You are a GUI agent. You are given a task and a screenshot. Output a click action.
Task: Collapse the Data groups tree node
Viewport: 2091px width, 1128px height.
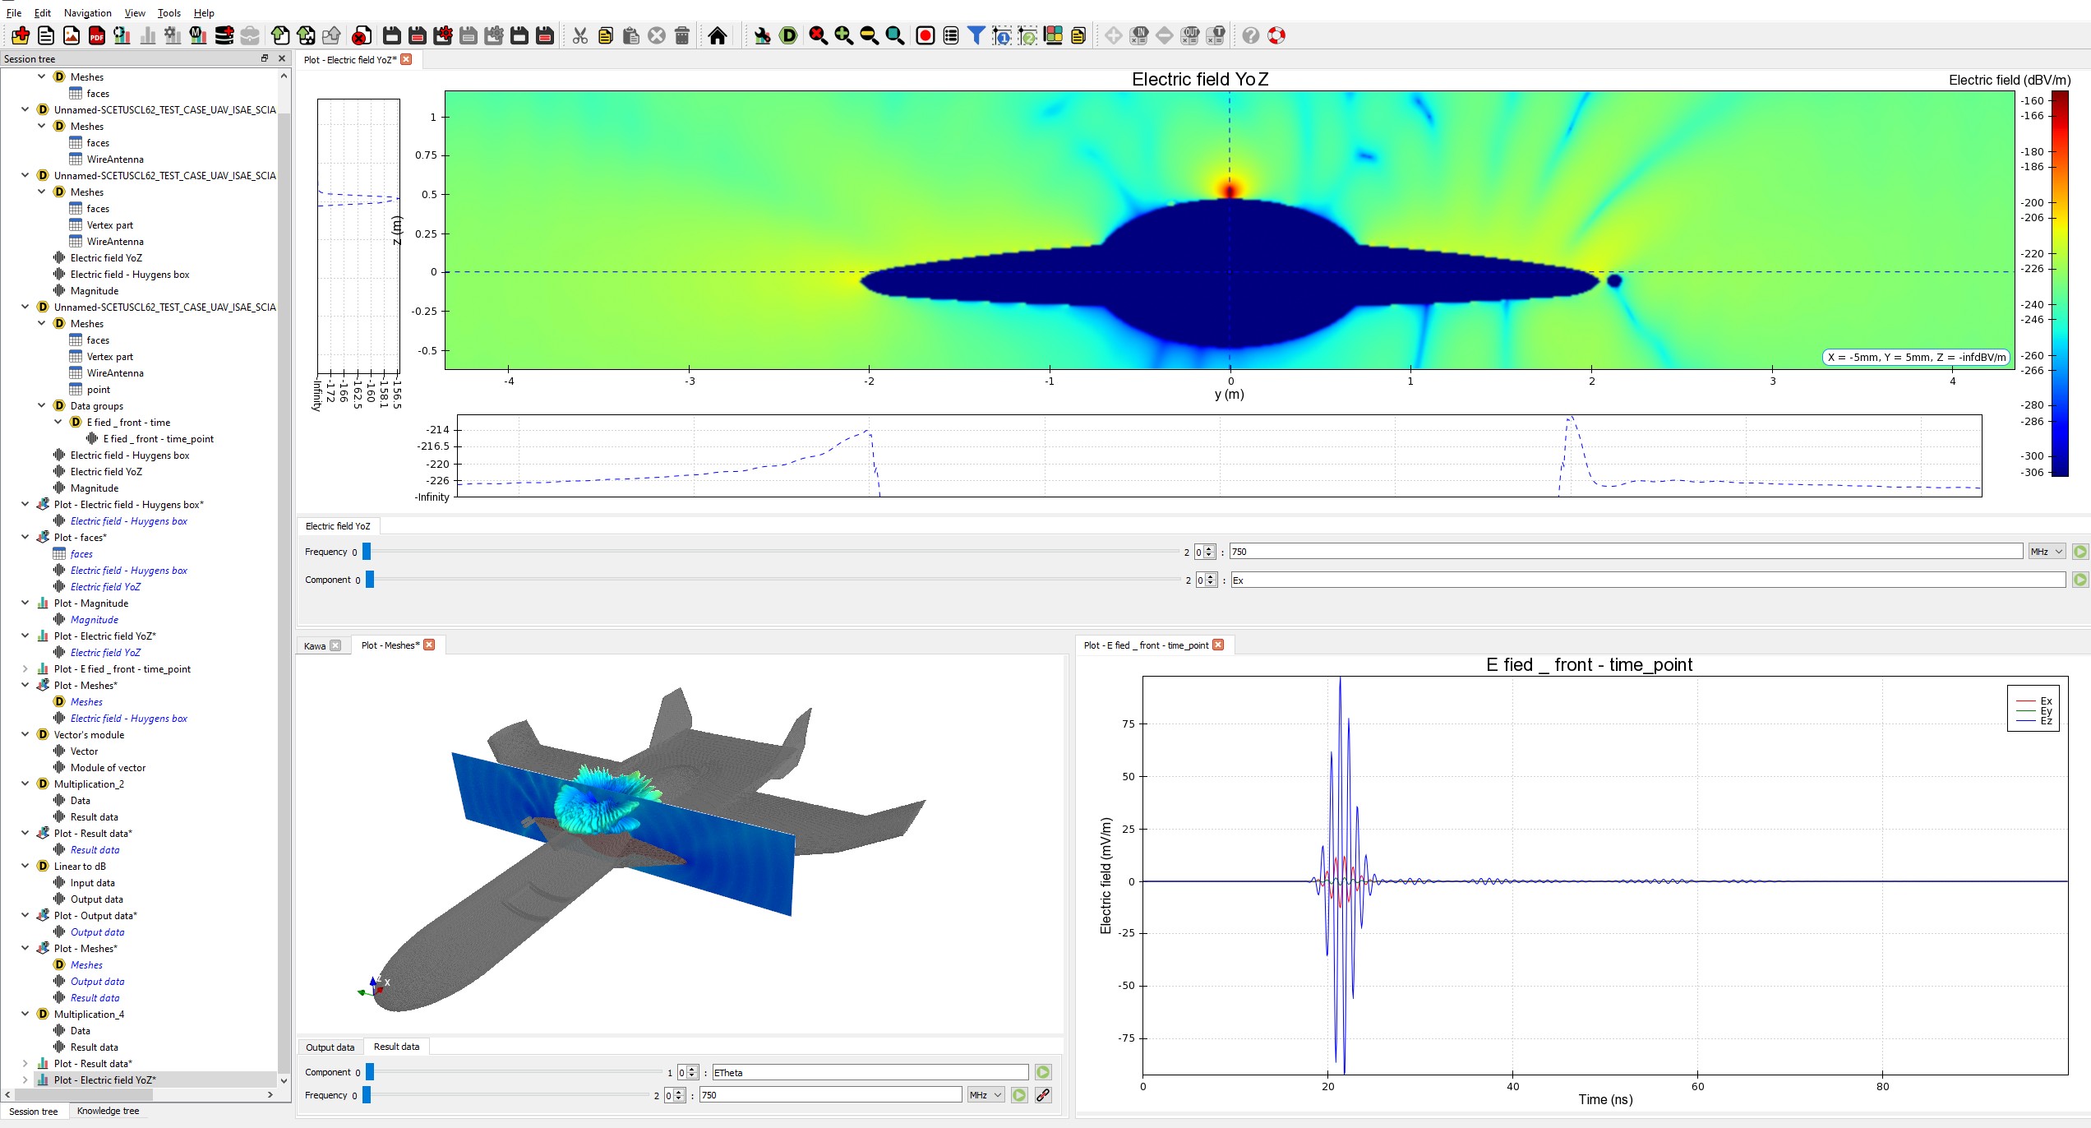pyautogui.click(x=42, y=405)
